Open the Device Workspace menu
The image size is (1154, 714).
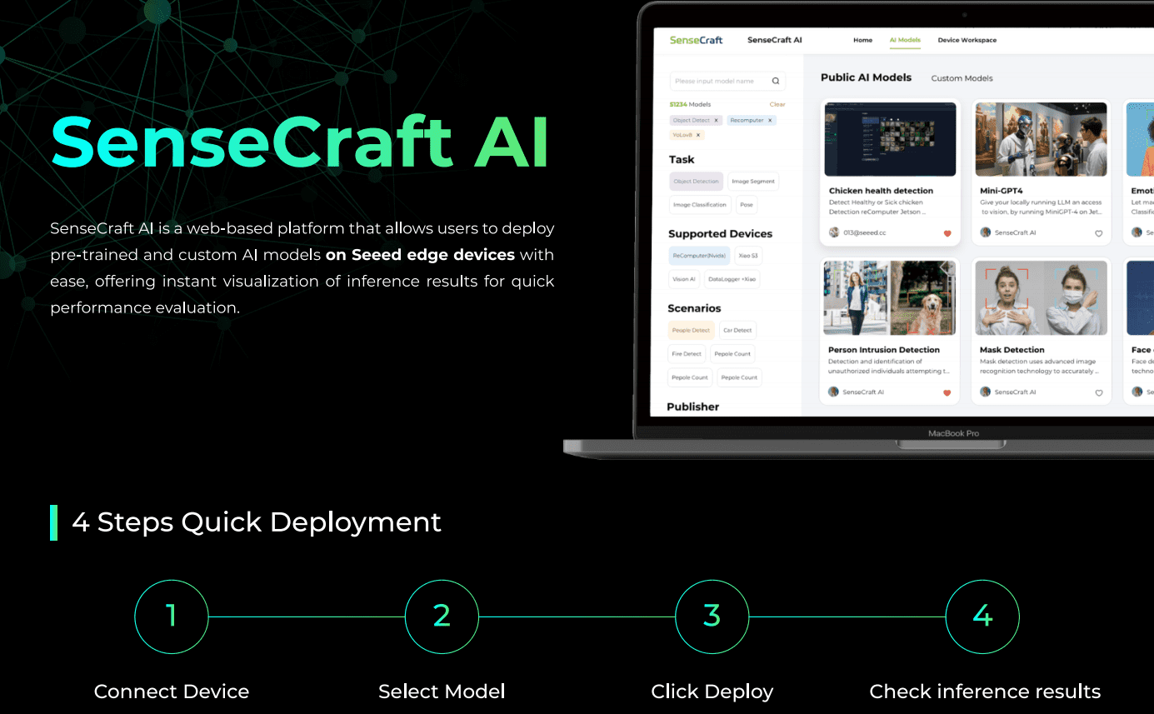[967, 40]
